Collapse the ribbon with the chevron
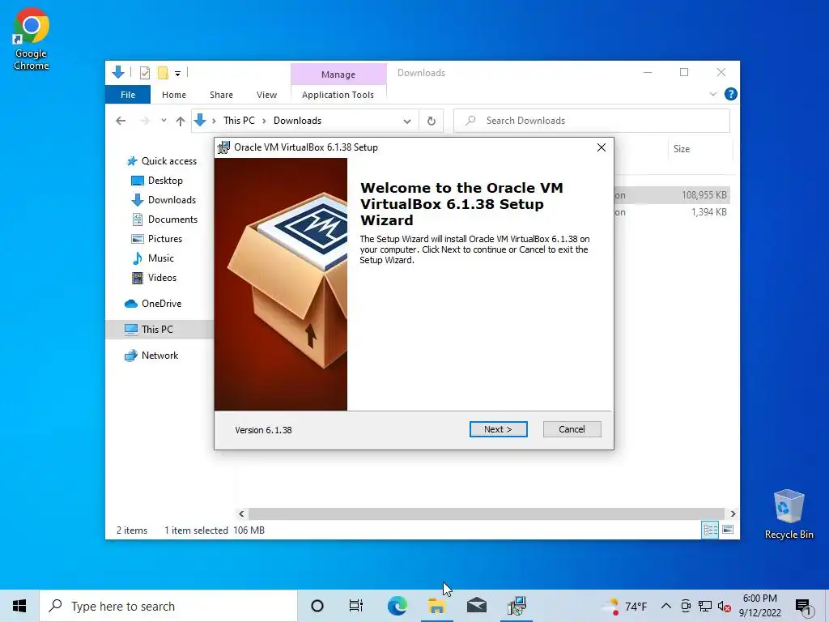The width and height of the screenshot is (829, 622). 712,94
